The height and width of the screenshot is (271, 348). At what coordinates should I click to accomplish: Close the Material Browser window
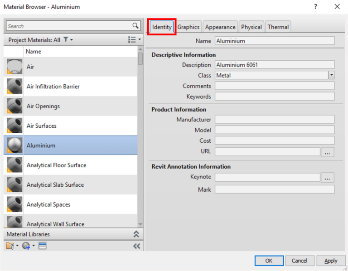point(337,7)
